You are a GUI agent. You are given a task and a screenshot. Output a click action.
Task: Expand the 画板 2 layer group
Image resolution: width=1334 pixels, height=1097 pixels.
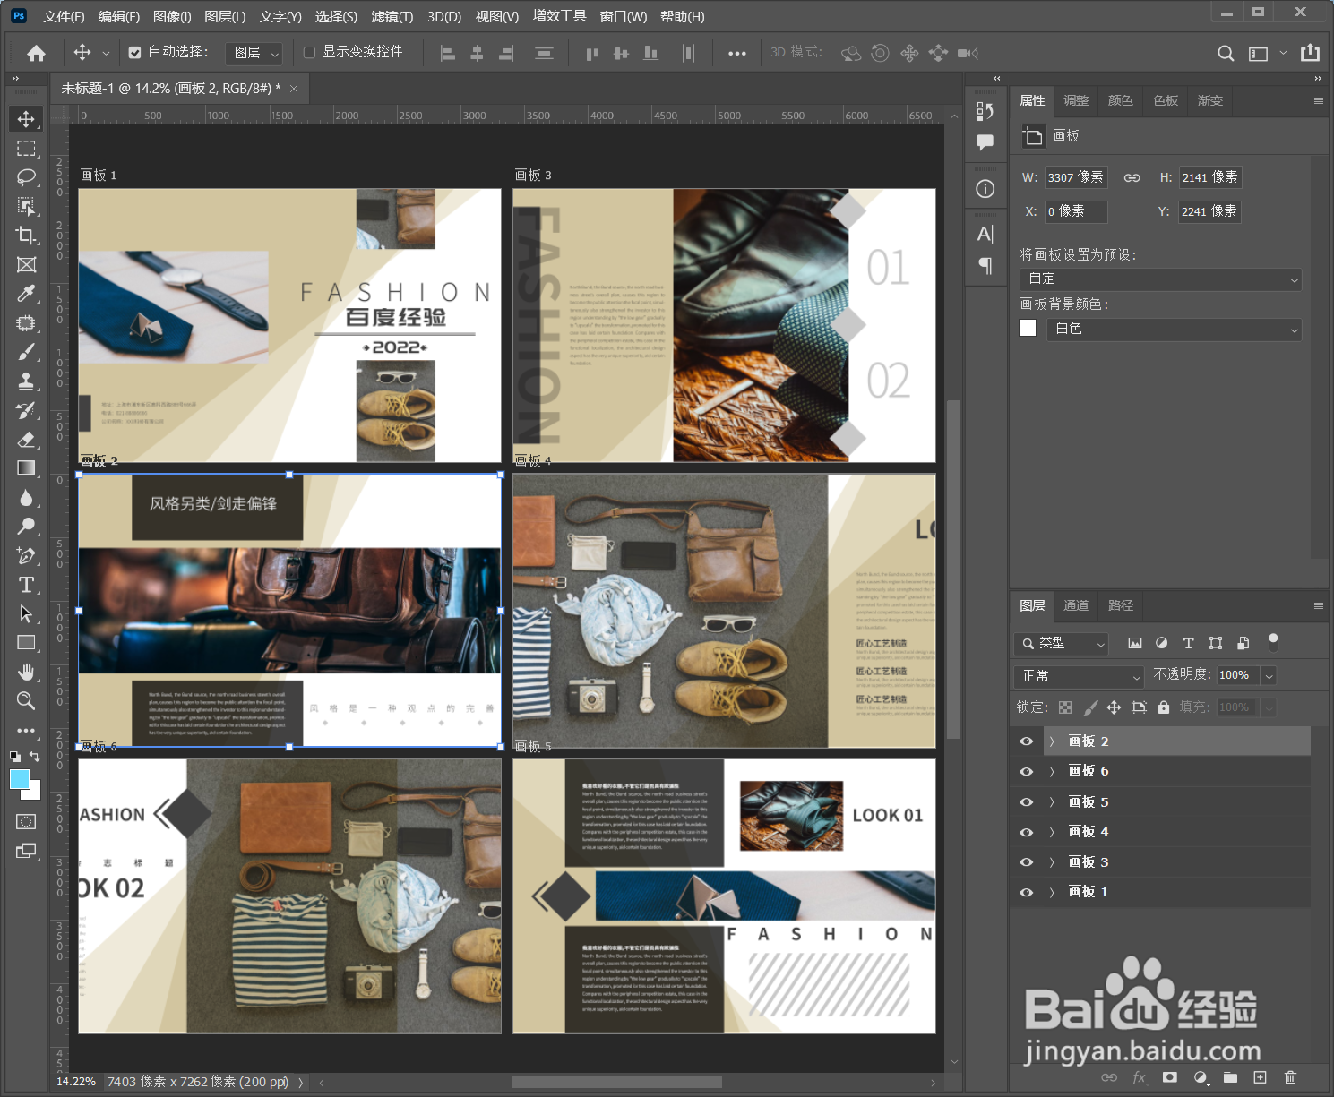point(1052,741)
